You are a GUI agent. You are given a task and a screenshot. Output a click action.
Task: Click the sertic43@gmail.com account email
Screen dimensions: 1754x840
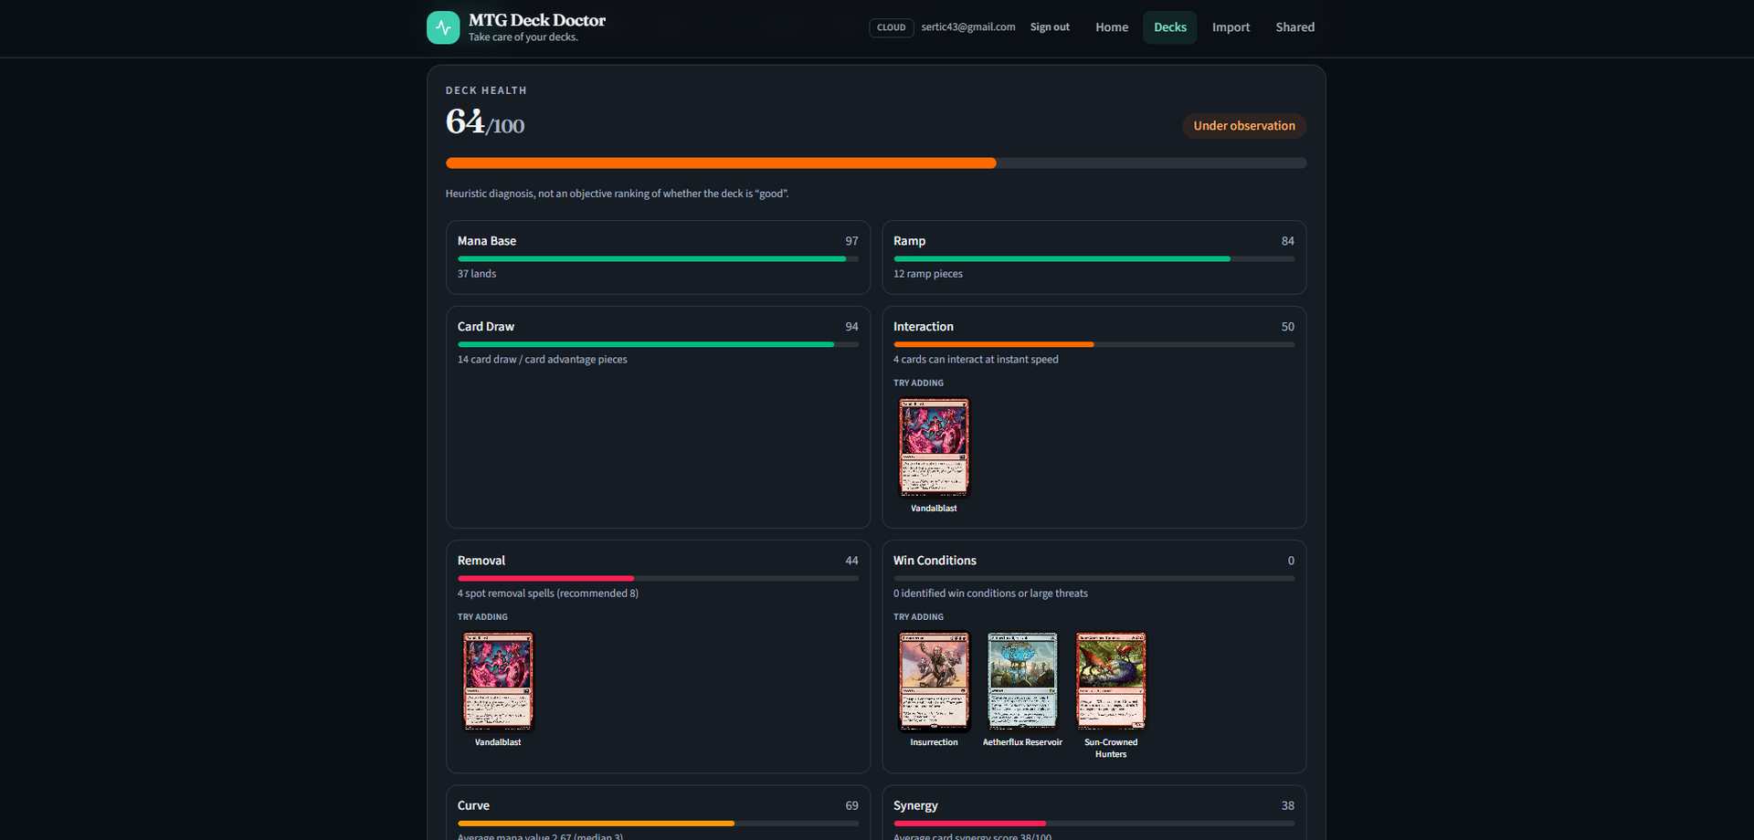point(968,27)
